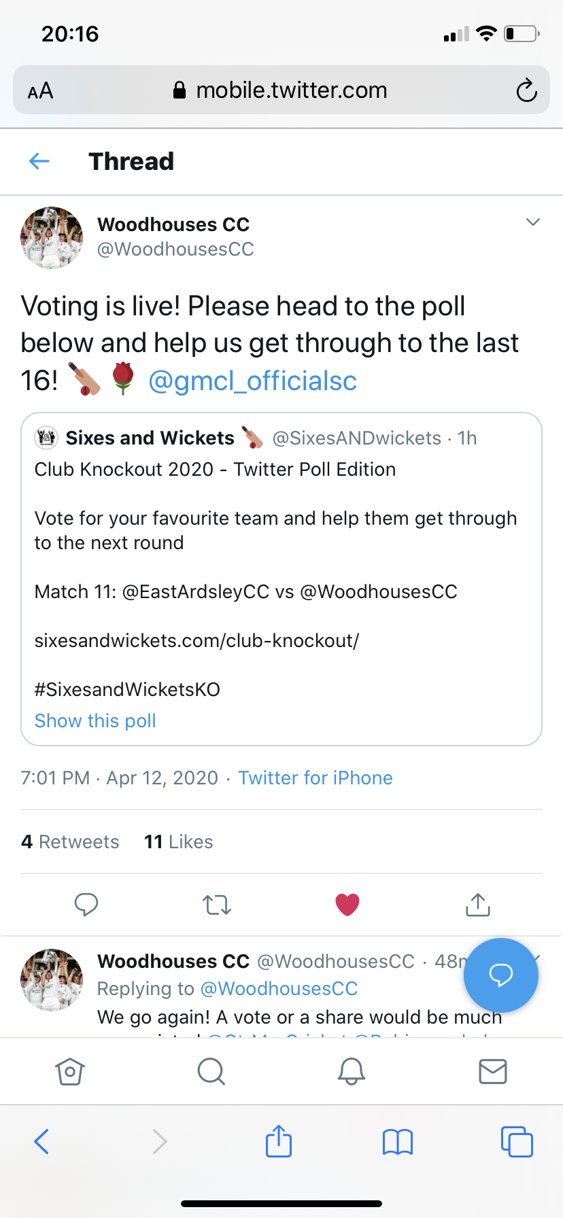Open the AA text size menu

pos(41,90)
